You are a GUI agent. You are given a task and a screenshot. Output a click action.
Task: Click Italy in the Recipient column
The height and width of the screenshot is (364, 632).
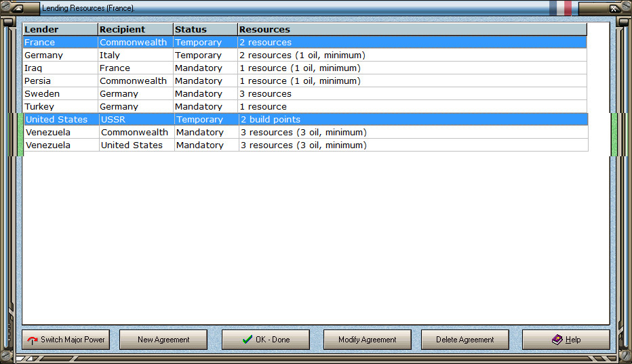pyautogui.click(x=136, y=55)
